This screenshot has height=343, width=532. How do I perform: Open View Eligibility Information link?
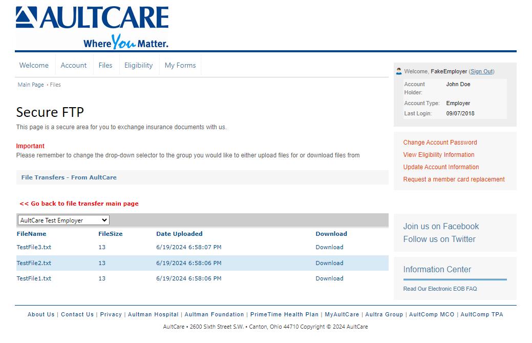pos(439,154)
